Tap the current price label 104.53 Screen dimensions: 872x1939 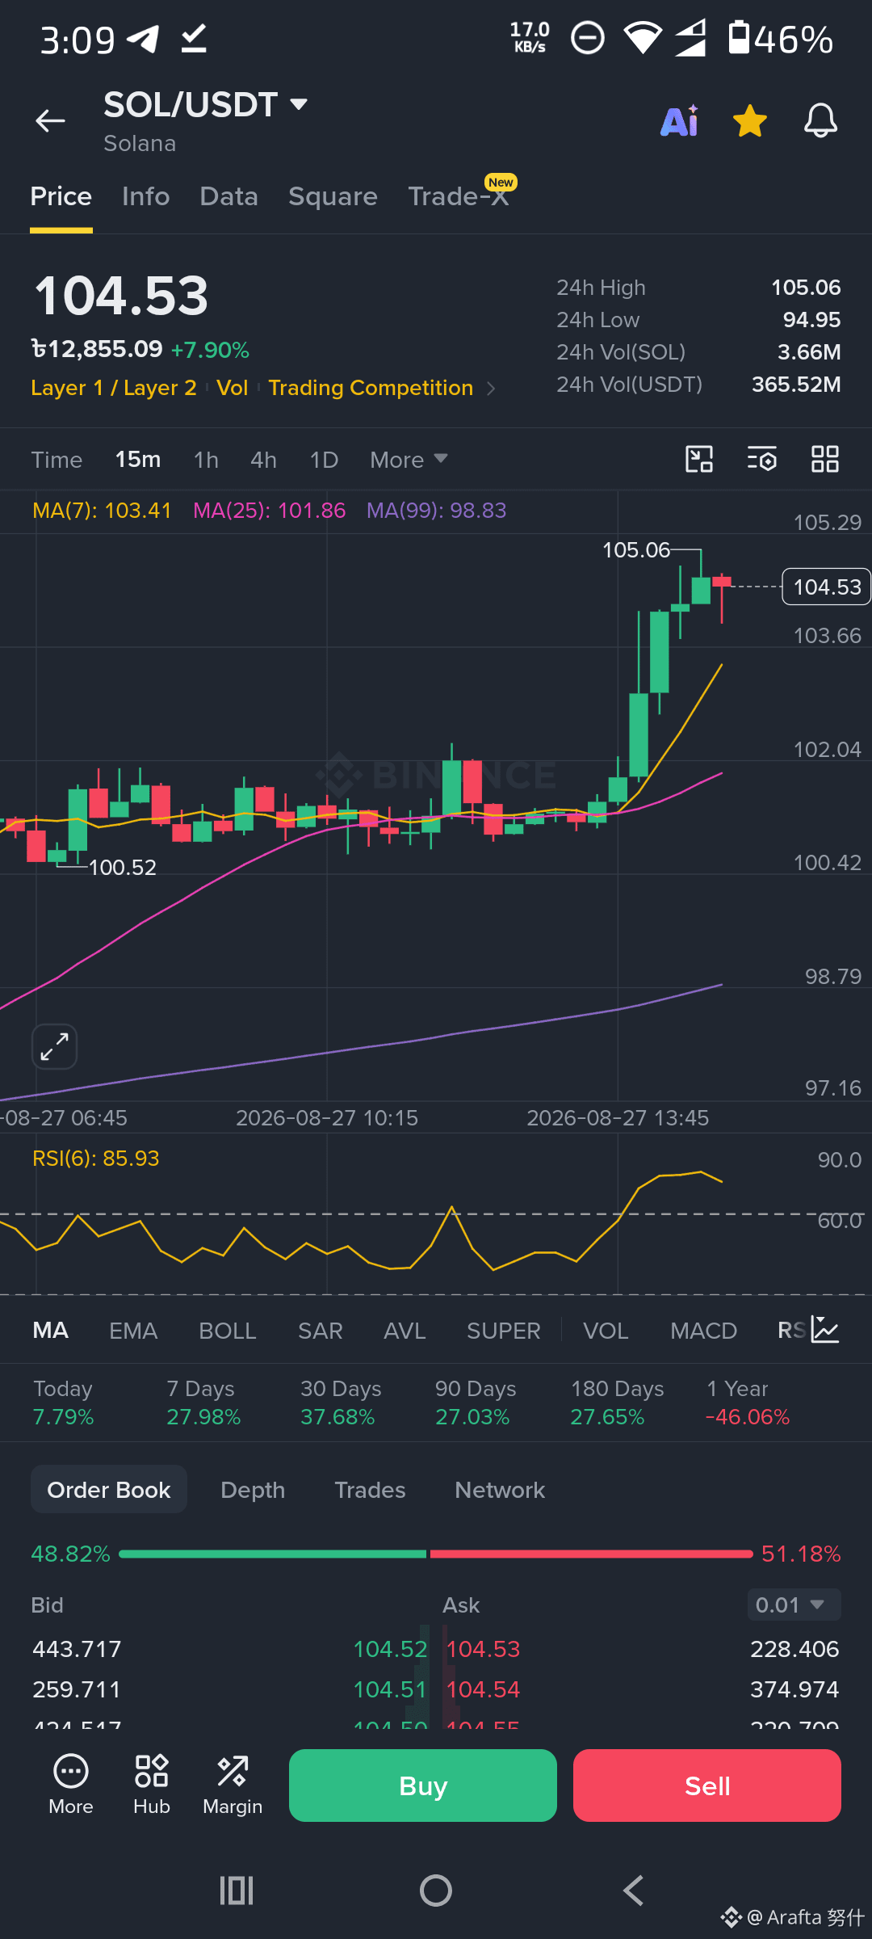[x=827, y=587]
